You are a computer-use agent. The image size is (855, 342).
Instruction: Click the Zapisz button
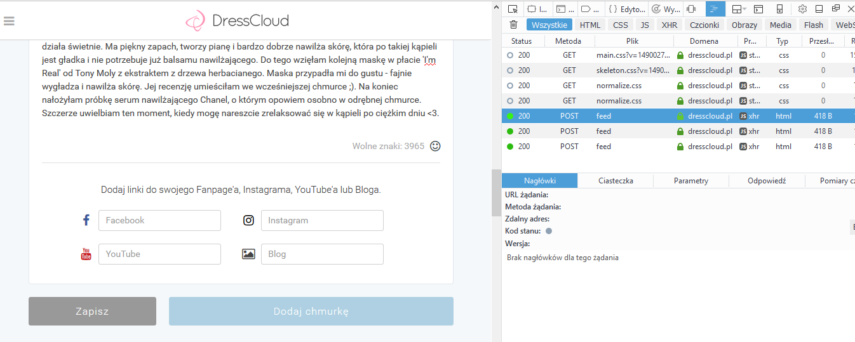(92, 311)
